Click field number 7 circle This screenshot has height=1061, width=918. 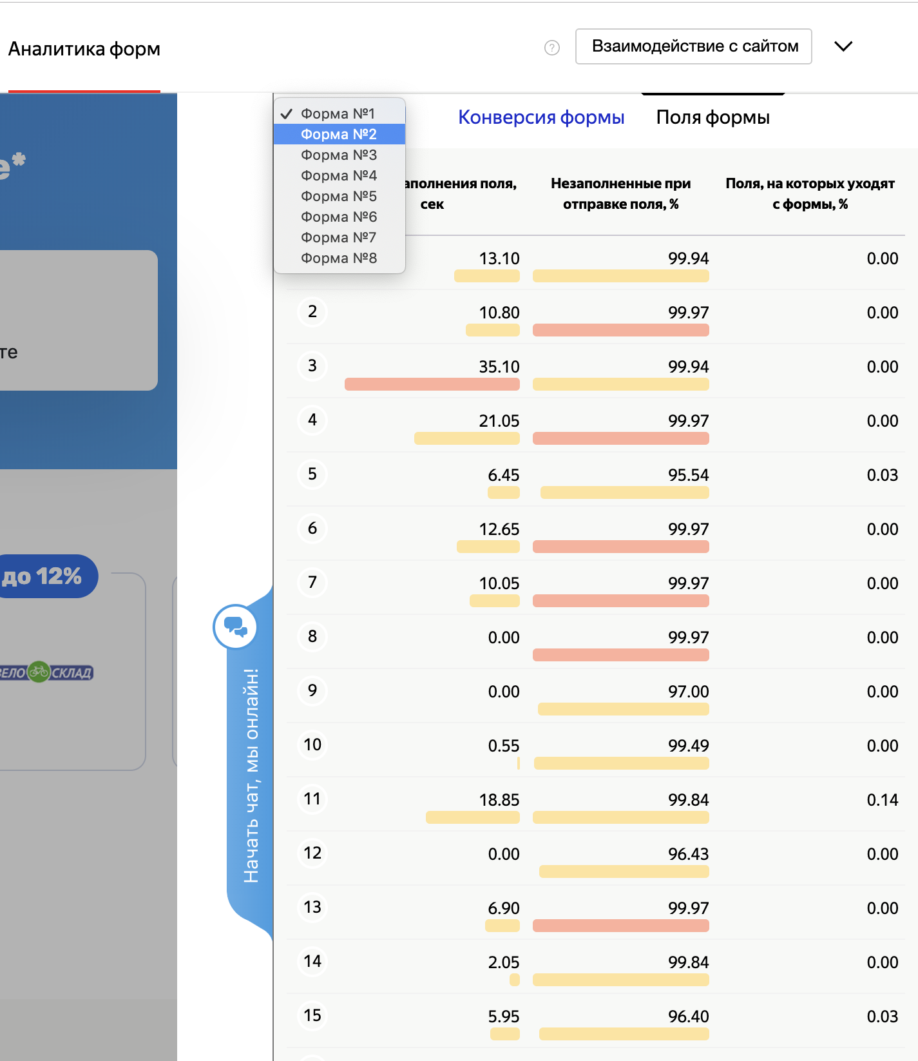[x=312, y=583]
